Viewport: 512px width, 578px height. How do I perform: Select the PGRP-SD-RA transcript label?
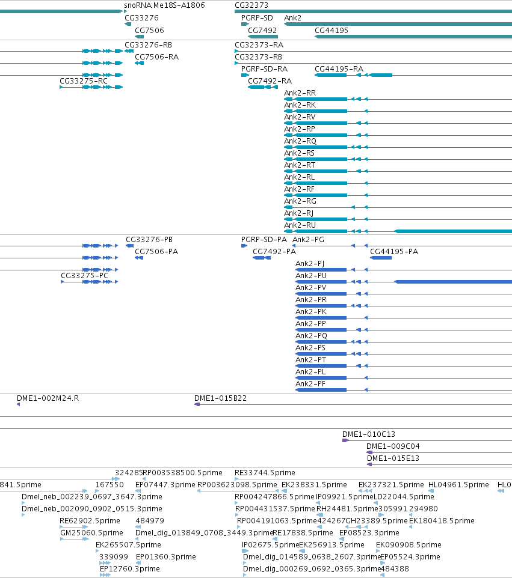pos(264,69)
